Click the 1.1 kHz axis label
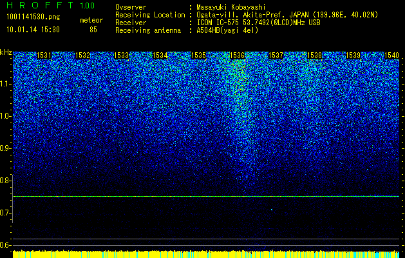 5,84
